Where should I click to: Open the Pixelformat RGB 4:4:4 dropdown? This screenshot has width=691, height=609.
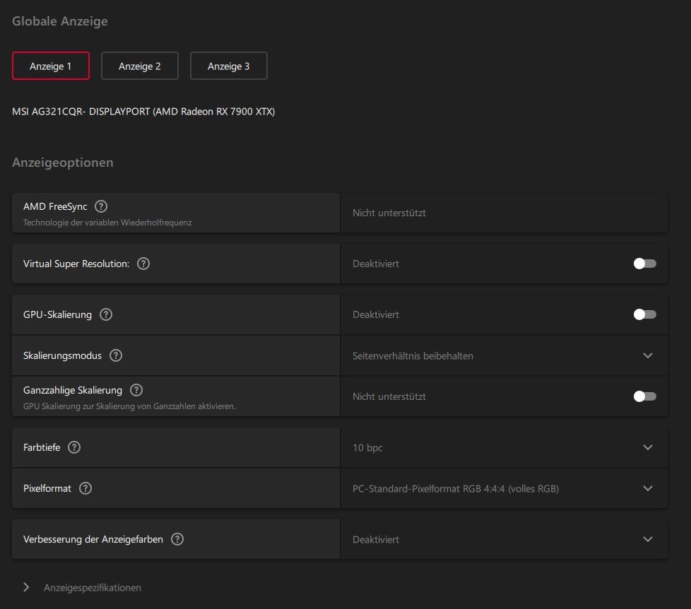click(504, 488)
